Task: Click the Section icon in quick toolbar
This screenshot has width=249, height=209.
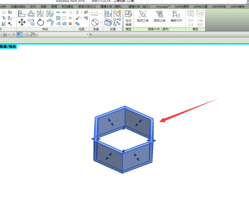Action: pyautogui.click(x=13, y=34)
